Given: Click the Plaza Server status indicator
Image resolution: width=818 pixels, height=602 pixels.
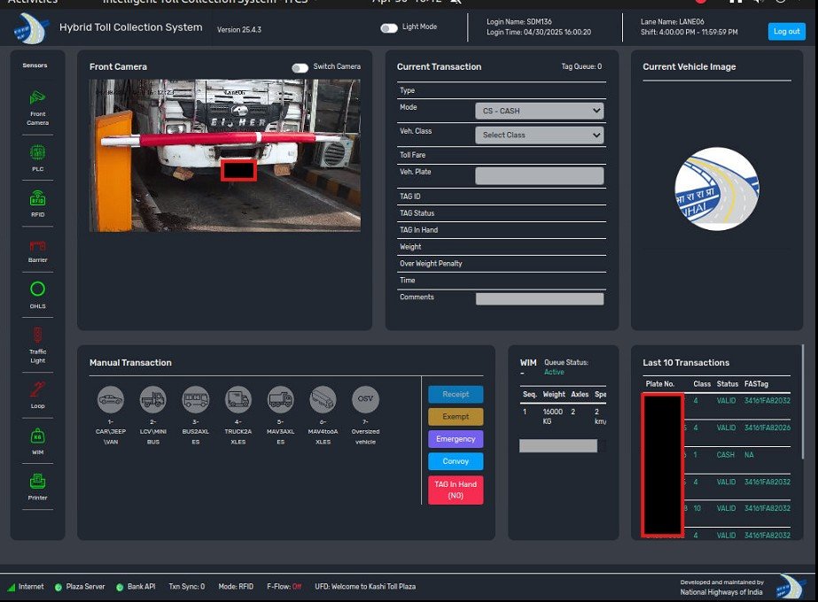Looking at the screenshot, I should click(x=58, y=588).
